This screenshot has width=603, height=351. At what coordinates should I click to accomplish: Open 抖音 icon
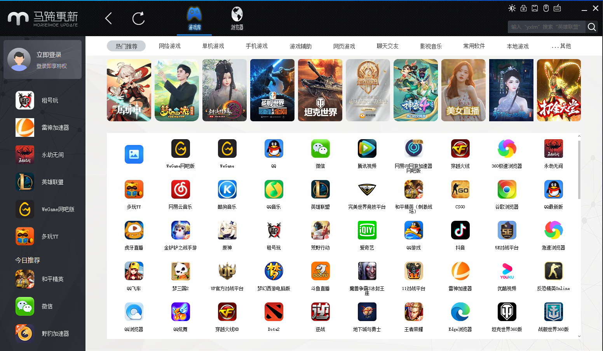pos(460,230)
